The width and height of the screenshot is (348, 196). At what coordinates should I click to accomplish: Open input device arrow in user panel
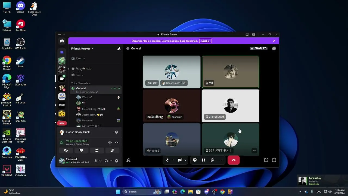(x=100, y=161)
